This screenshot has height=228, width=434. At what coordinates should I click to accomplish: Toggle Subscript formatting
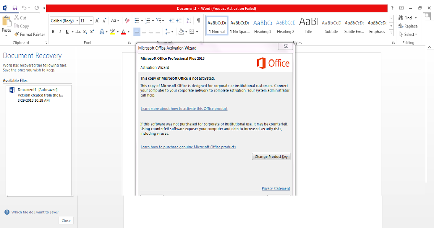(85, 32)
